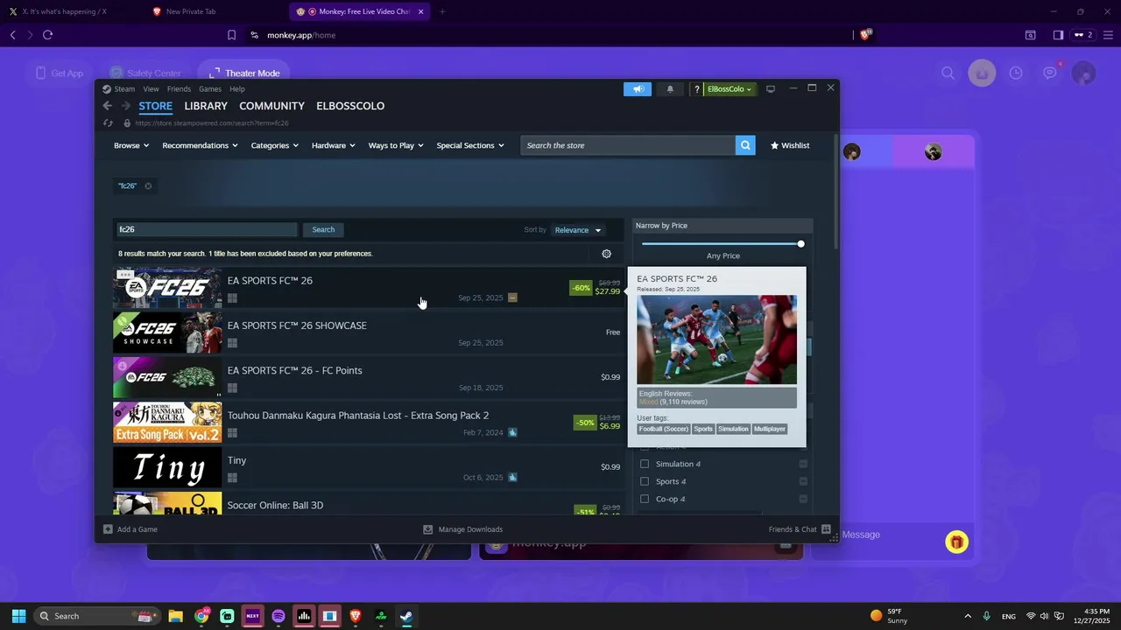Open Brave Shields icon in address bar
Image resolution: width=1121 pixels, height=630 pixels.
click(865, 35)
